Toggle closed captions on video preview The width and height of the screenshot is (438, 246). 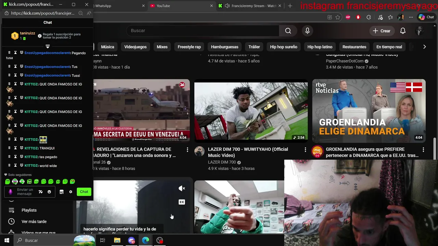(x=182, y=202)
